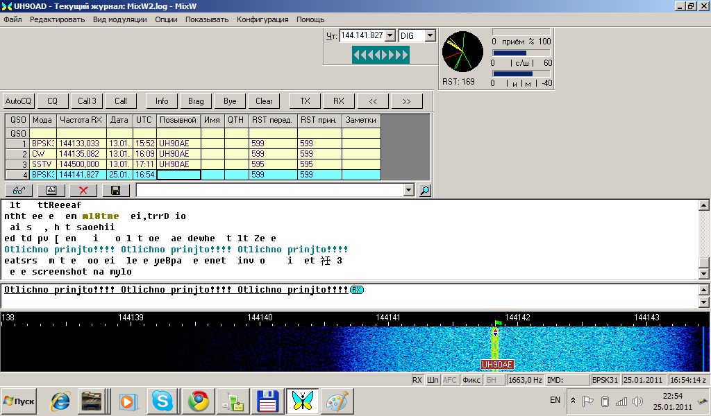This screenshot has height=416, width=711.
Task: Click the UH9OAE signal marker on waterfall
Action: click(497, 364)
